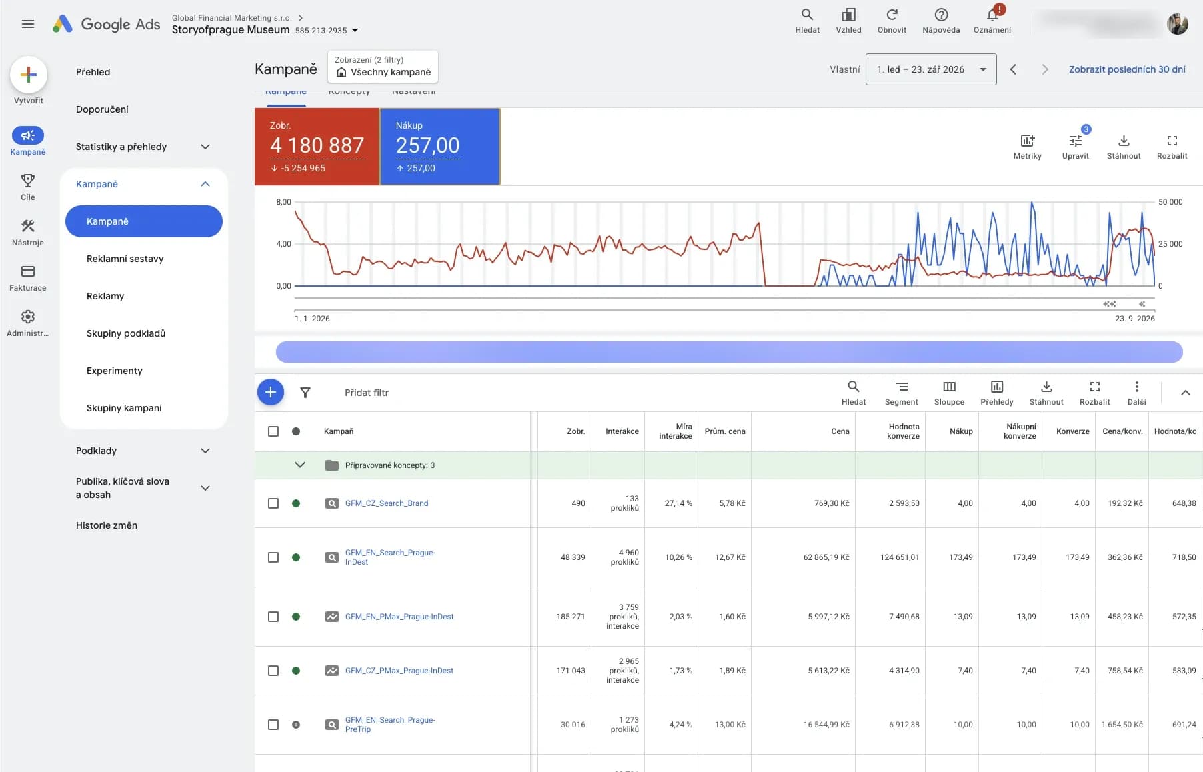This screenshot has height=772, width=1203.
Task: Check the GFM_CZ_Search_Brand row checkbox
Action: click(273, 503)
